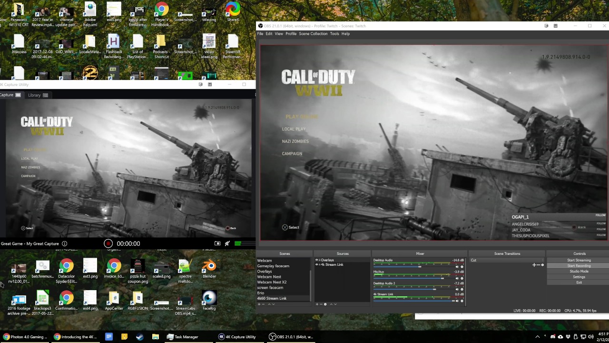Open the Scene Collection menu in OBS
Image resolution: width=609 pixels, height=343 pixels.
tap(313, 34)
